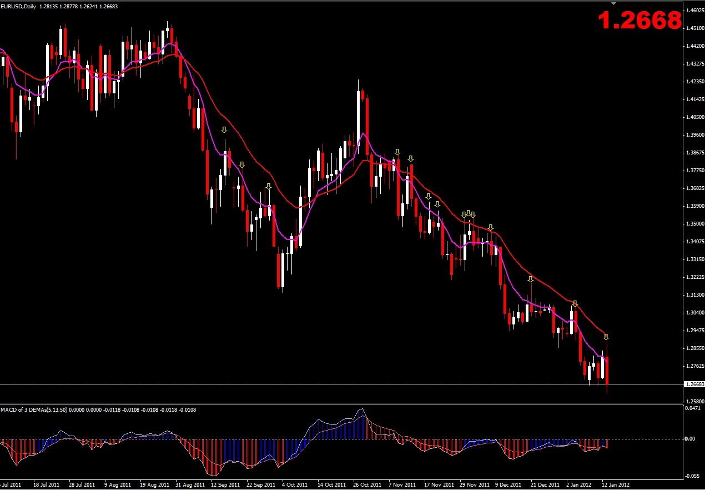
Task: Click the 26 Oct 2011 date label
Action: pyautogui.click(x=367, y=484)
